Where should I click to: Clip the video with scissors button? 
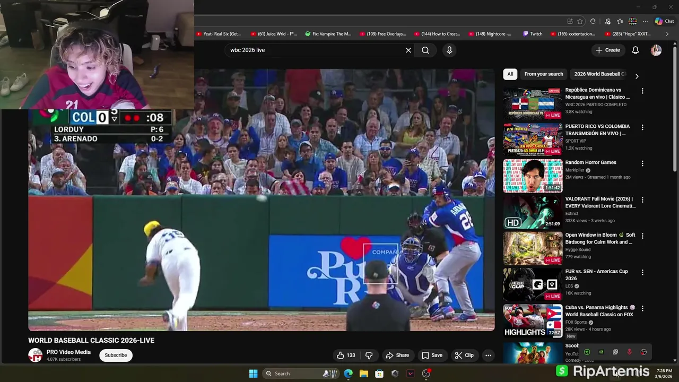point(464,355)
